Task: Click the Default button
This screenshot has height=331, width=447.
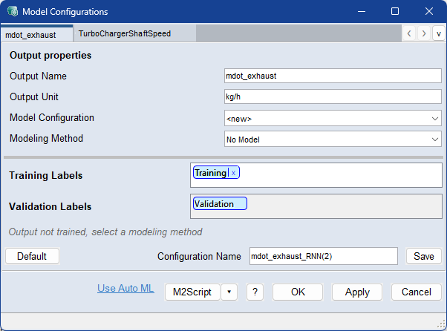Action: point(32,256)
